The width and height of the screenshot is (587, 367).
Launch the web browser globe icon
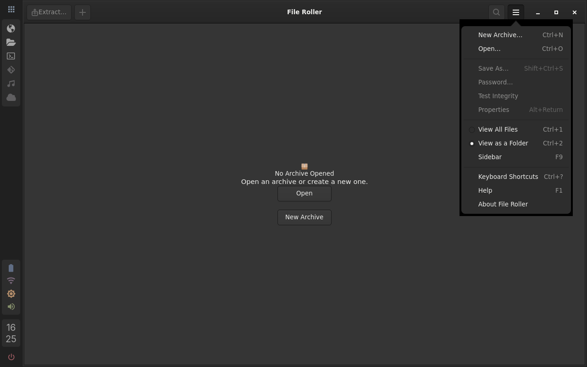point(11,28)
